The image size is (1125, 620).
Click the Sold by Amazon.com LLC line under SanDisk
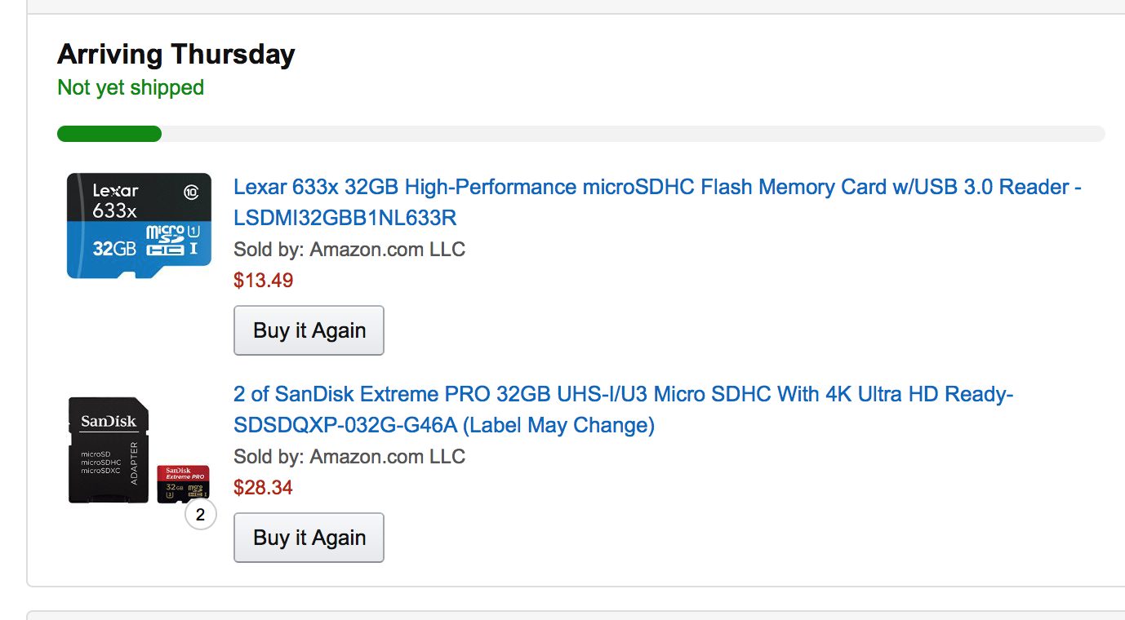click(x=349, y=457)
